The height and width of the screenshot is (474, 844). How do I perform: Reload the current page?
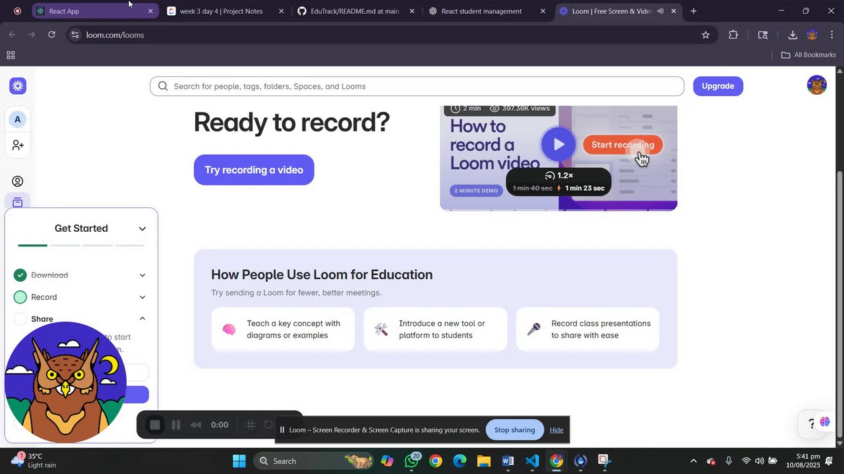pyautogui.click(x=51, y=35)
